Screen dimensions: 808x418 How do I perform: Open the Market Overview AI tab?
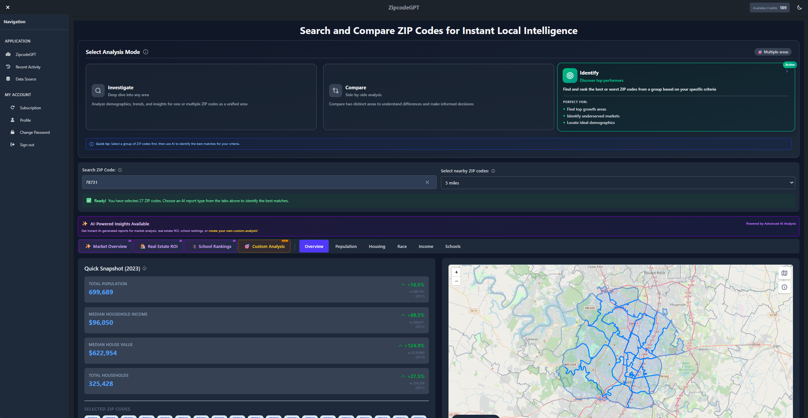(x=106, y=246)
